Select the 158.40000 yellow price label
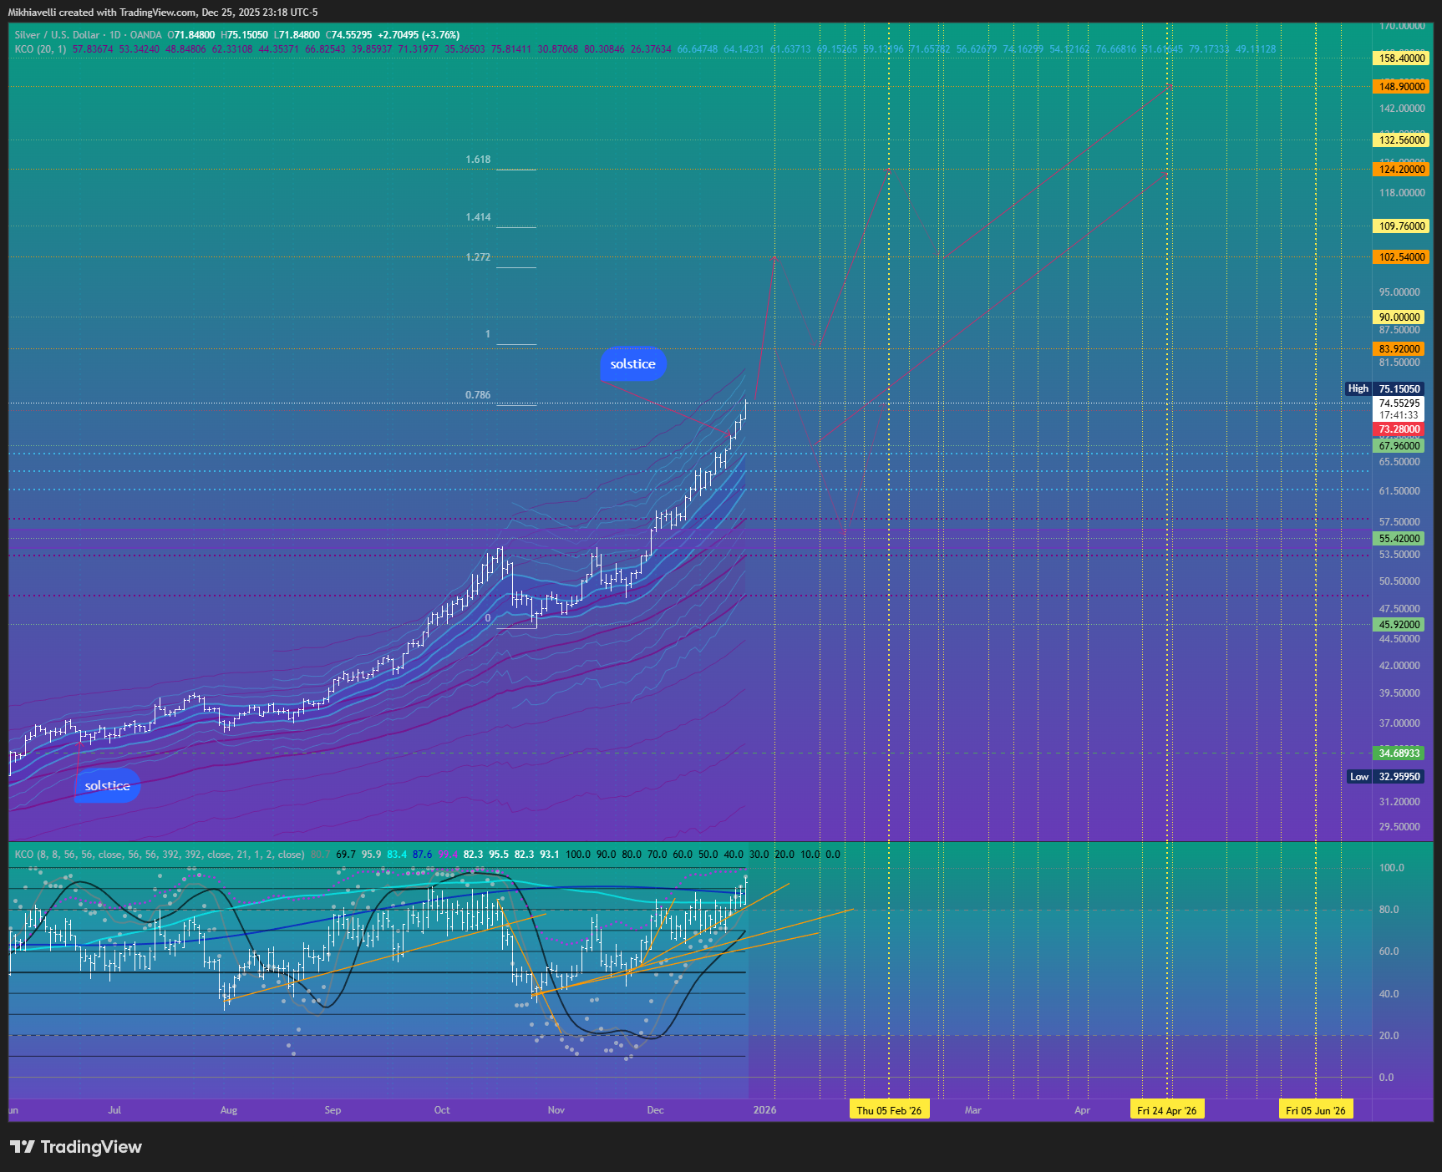The width and height of the screenshot is (1442, 1172). (1401, 58)
